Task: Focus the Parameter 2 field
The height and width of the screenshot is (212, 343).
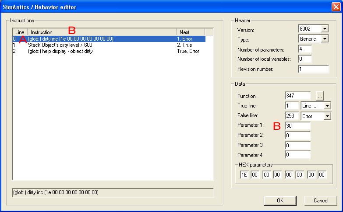Action: coord(298,136)
